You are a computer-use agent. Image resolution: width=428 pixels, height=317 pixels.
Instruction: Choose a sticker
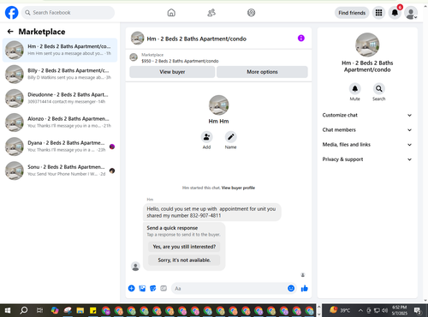153,289
